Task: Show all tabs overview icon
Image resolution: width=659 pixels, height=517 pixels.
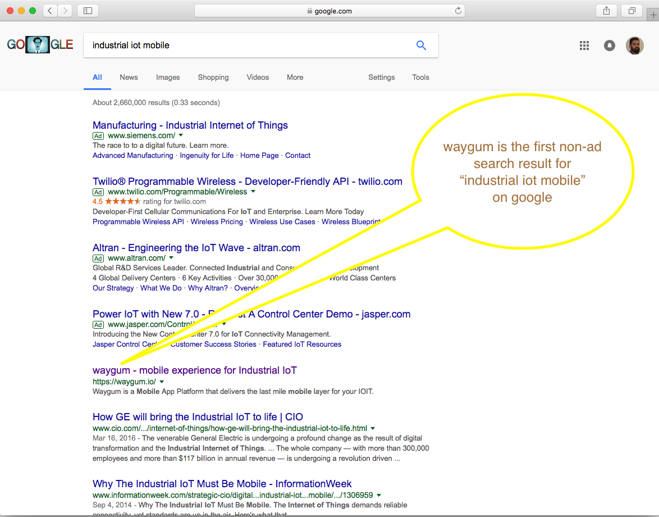Action: pyautogui.click(x=631, y=11)
